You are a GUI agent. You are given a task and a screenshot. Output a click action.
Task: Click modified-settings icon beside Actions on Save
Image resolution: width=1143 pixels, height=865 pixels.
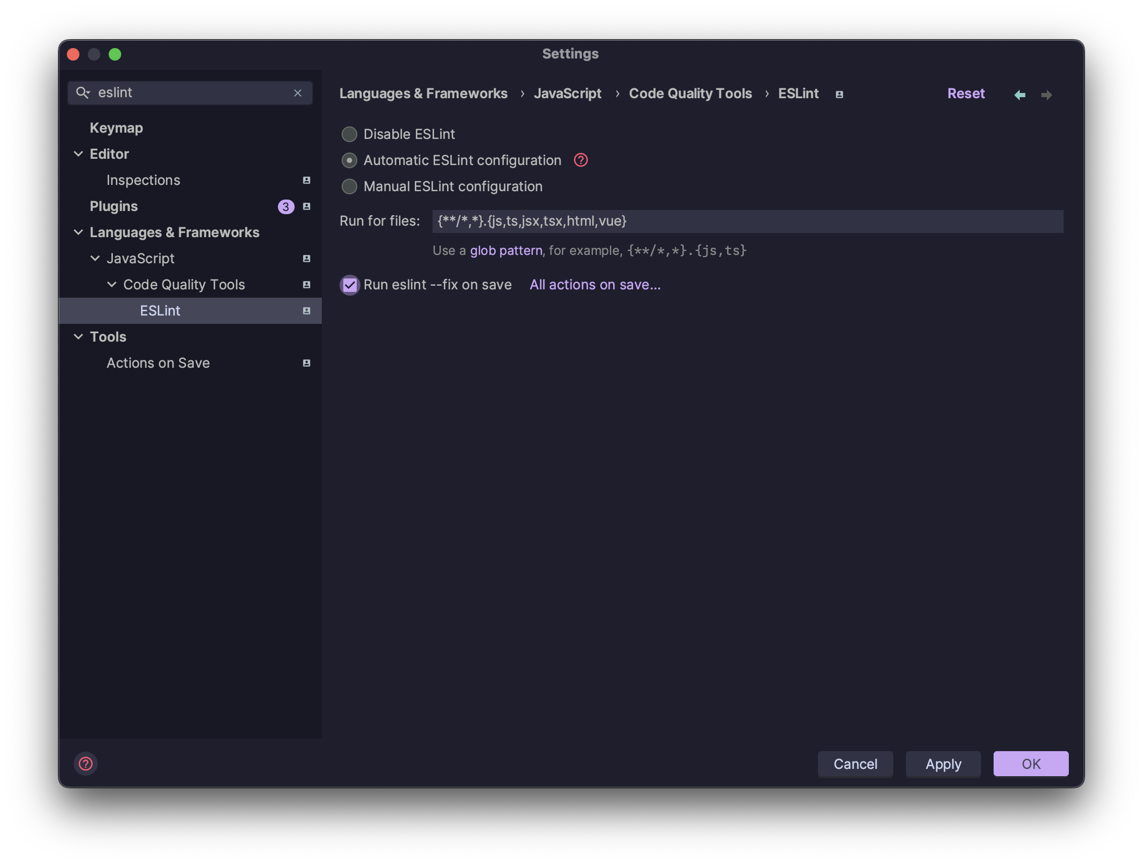pyautogui.click(x=307, y=363)
